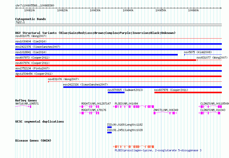Click the red nsv607978 (Cooper2011) loss bar

click(x=188, y=92)
